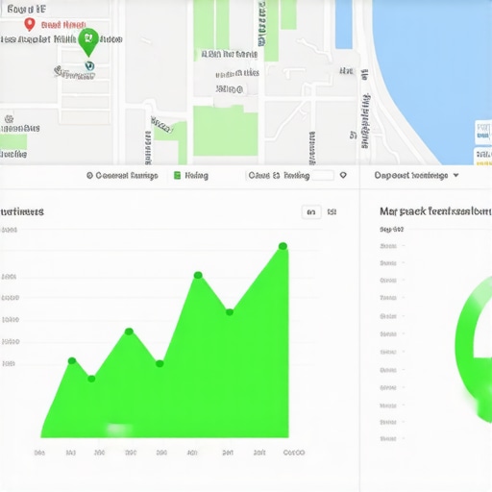Open the dropdown arrow in the toolbar
The height and width of the screenshot is (492, 492).
[x=456, y=175]
